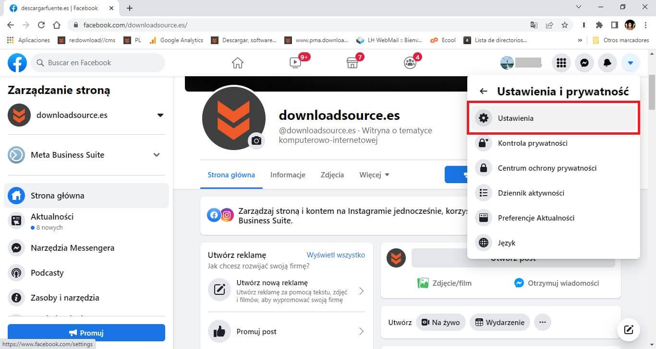Open Zasoby i narzędzia
The image size is (656, 349).
pyautogui.click(x=86, y=298)
